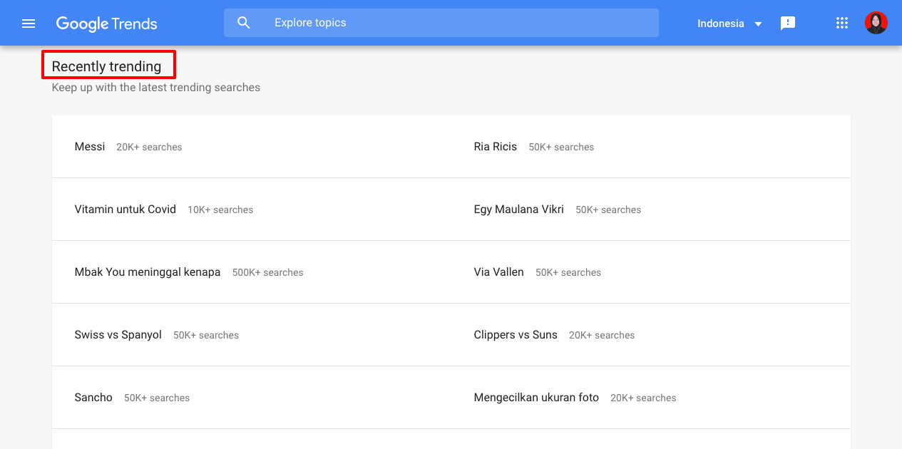Screen dimensions: 902x449
Task: Open the account profile avatar
Action: [x=876, y=23]
